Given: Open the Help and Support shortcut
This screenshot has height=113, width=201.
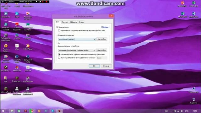Looking at the screenshot, I should click(6, 27).
